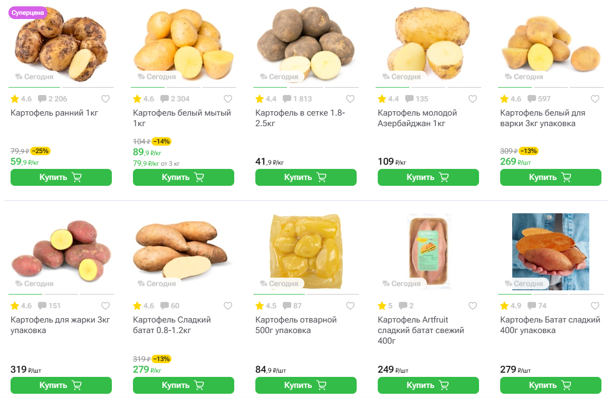Open reviews icon for Картофель в сетке
The height and width of the screenshot is (398, 612).
point(287,99)
